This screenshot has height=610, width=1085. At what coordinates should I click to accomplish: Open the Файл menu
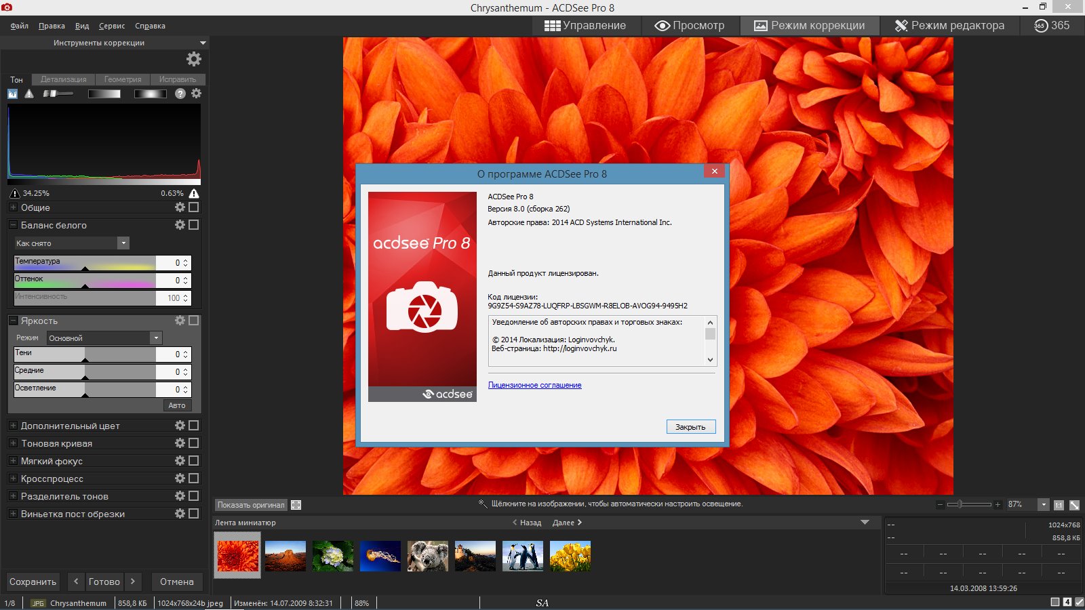click(20, 26)
